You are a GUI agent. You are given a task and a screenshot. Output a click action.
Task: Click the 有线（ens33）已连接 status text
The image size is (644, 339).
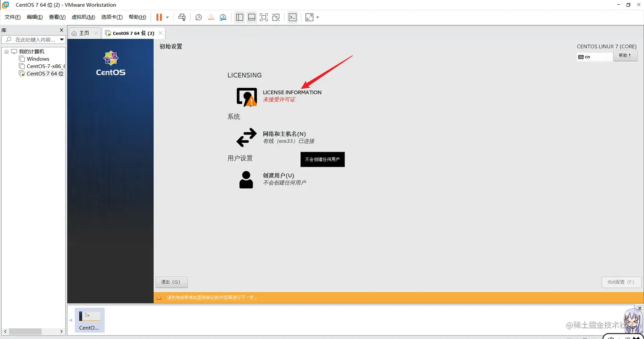click(289, 141)
